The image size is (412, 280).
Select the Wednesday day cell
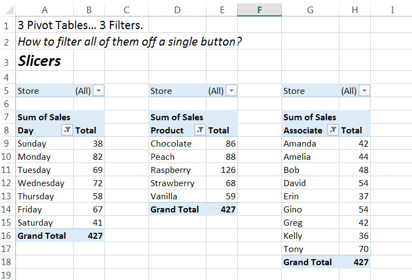pyautogui.click(x=41, y=183)
